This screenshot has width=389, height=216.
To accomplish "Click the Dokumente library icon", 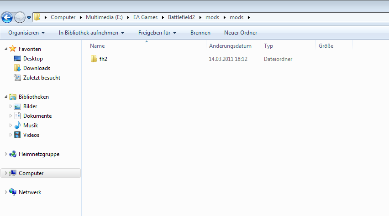I will (x=17, y=116).
